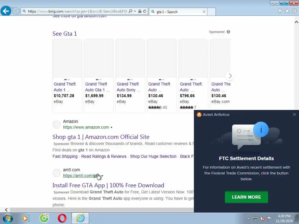
Task: Click the Avast logo in popup header
Action: [199, 114]
